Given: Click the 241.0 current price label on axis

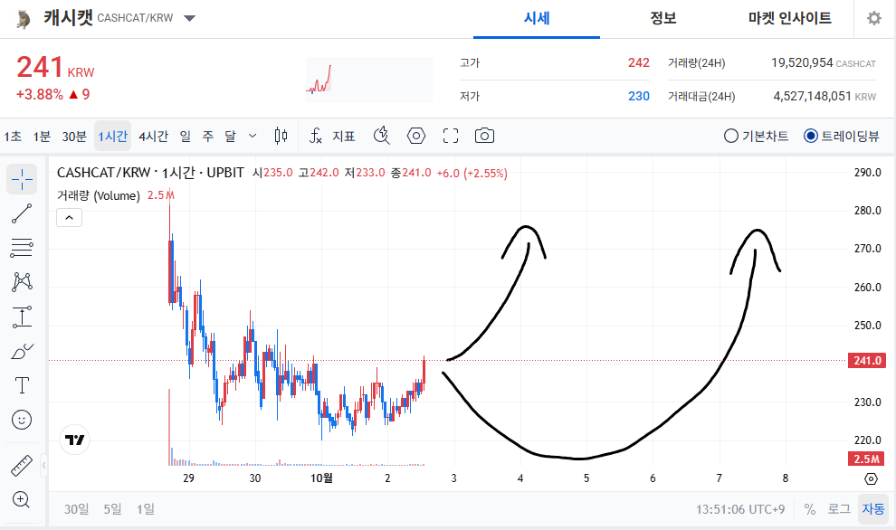Looking at the screenshot, I should coord(867,360).
